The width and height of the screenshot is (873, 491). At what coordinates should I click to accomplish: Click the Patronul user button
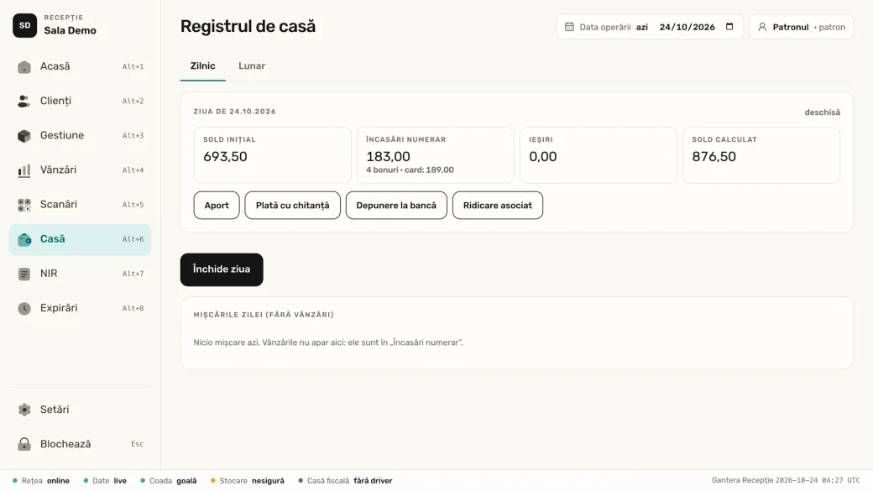click(801, 27)
